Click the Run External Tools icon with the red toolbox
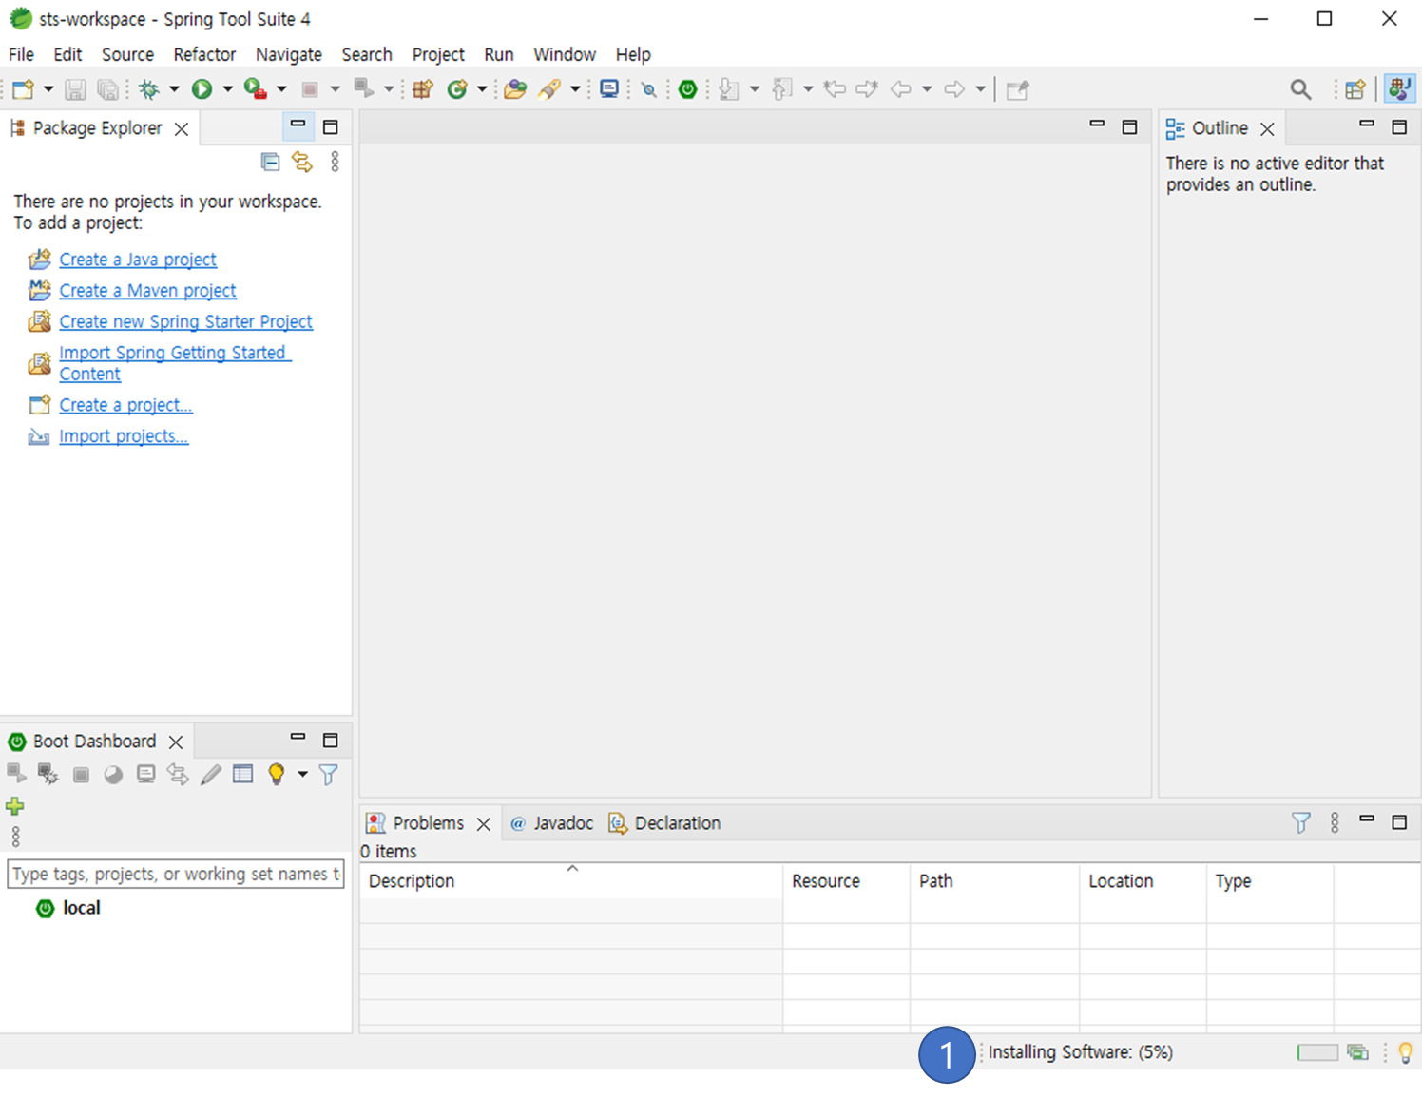The height and width of the screenshot is (1098, 1422). pyautogui.click(x=255, y=89)
